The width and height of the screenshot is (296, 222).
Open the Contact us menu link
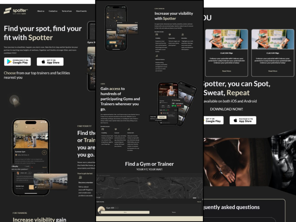point(53,11)
